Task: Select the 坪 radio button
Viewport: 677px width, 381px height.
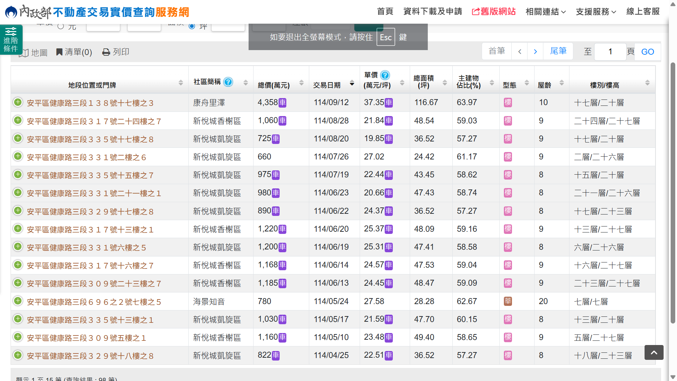Action: click(x=192, y=26)
